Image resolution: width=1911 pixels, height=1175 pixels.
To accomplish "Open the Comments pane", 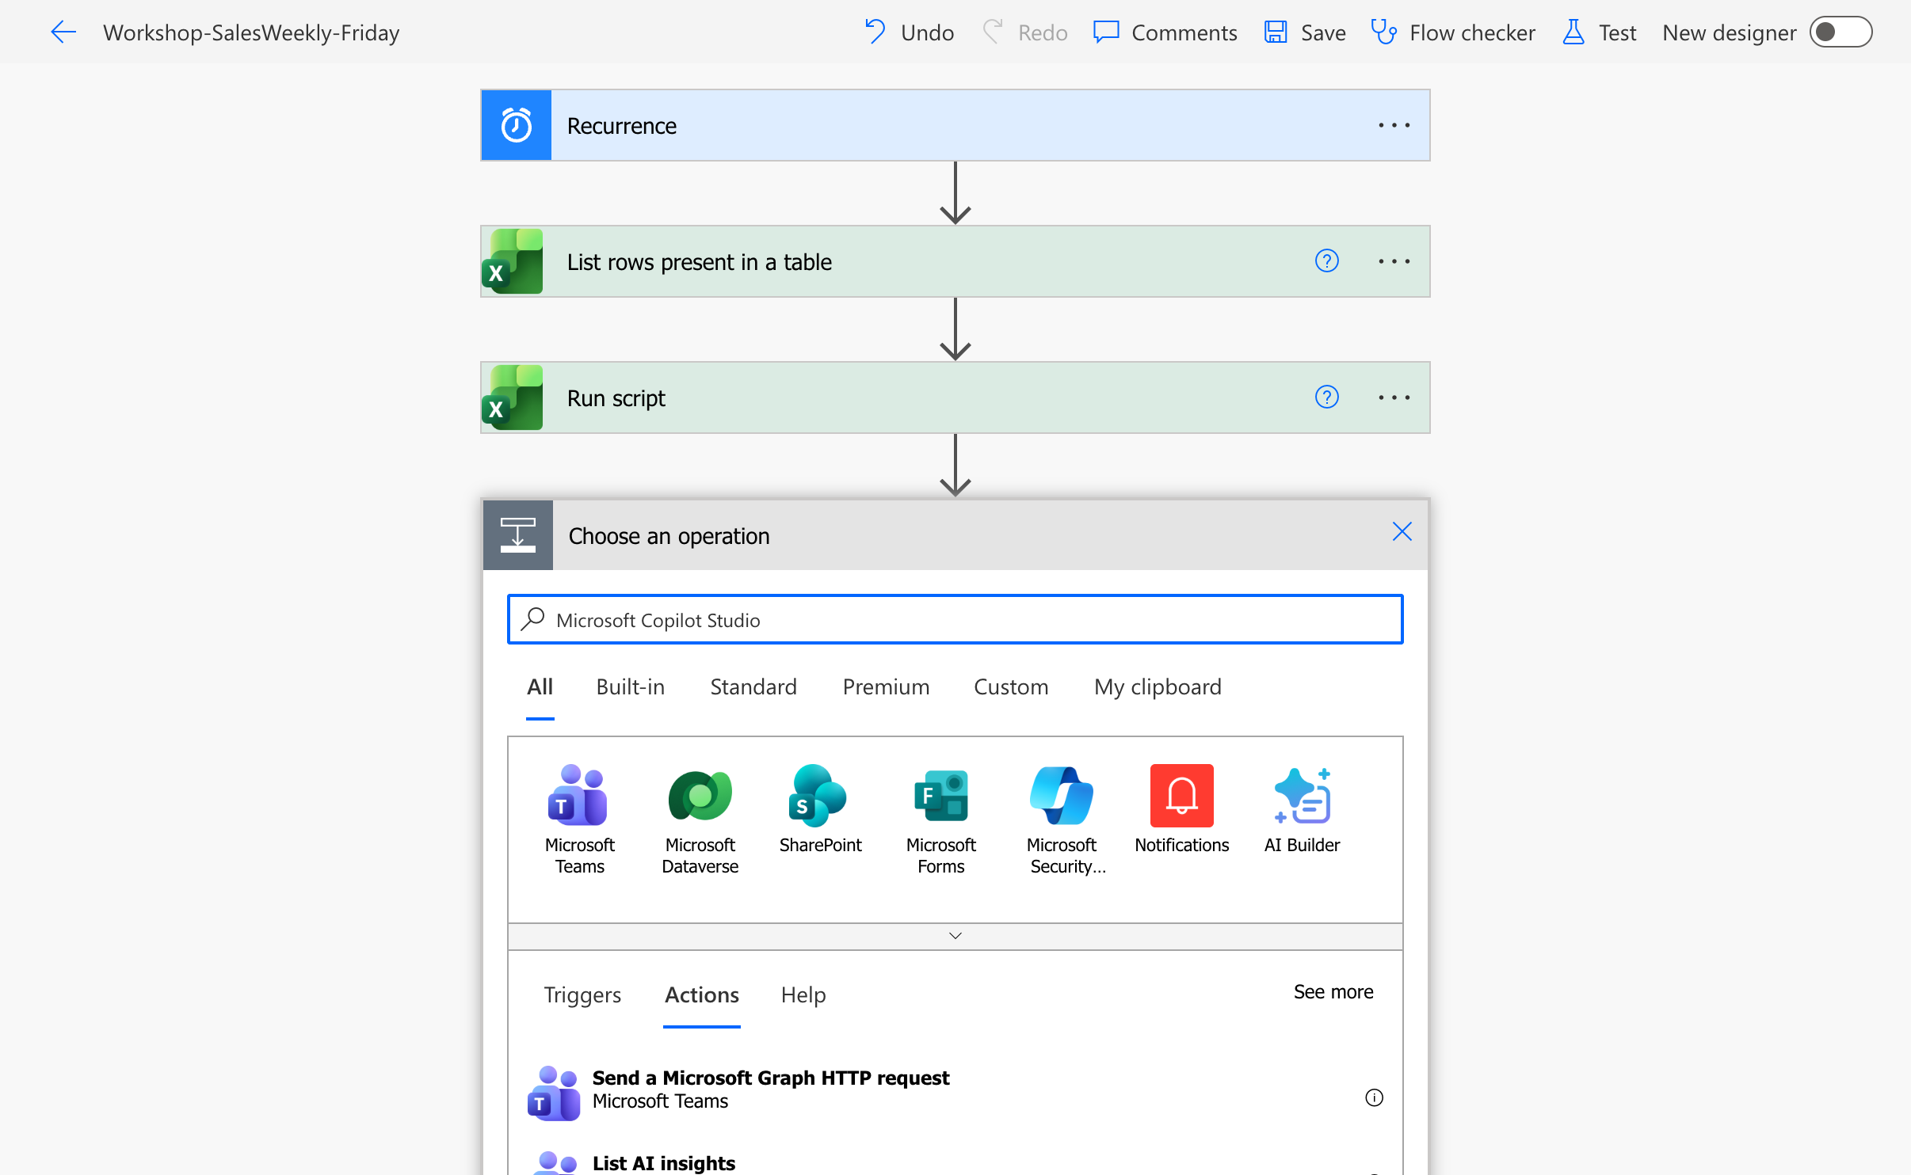I will [x=1165, y=32].
